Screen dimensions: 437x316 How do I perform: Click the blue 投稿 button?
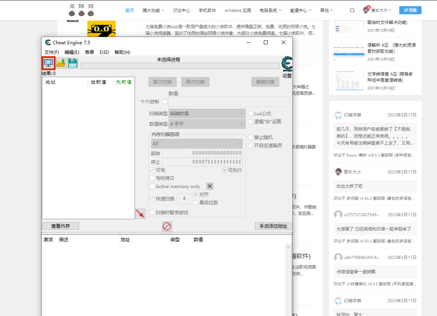[410, 10]
